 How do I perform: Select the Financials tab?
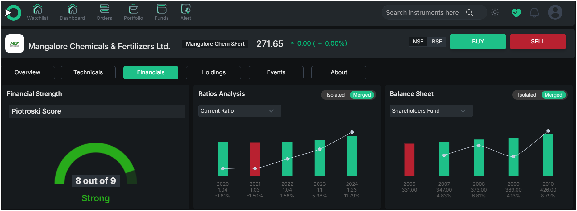151,72
